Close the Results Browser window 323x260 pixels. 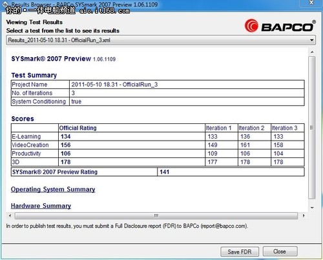click(311, 3)
